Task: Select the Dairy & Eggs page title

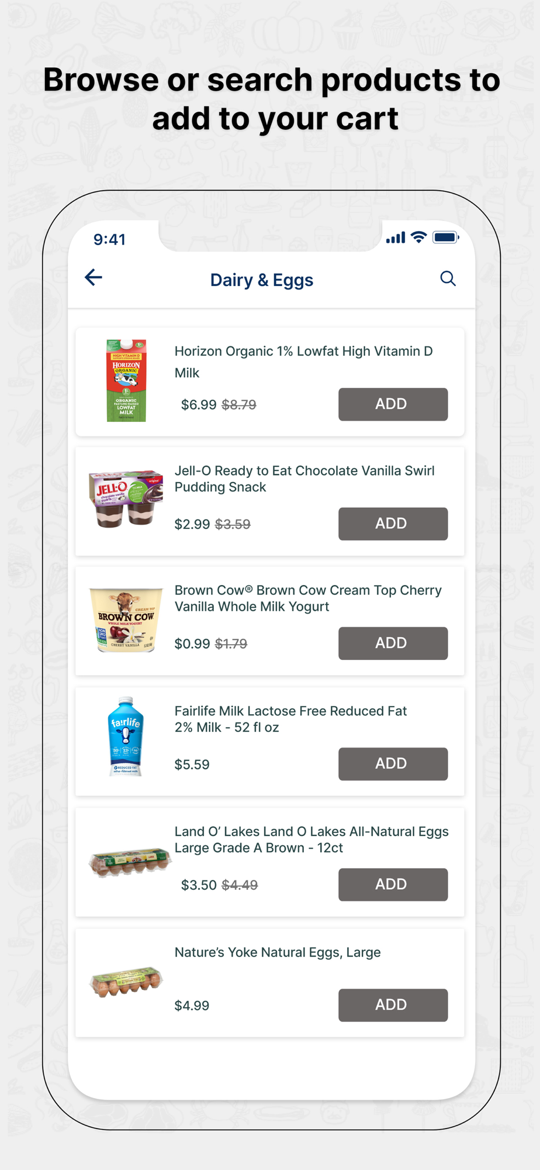Action: point(262,280)
